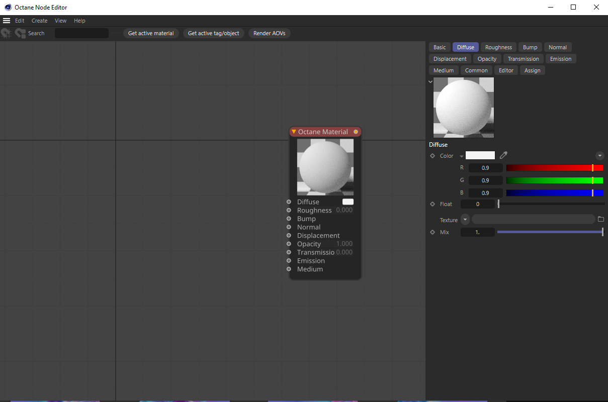Click the blue B color slider

pos(555,193)
